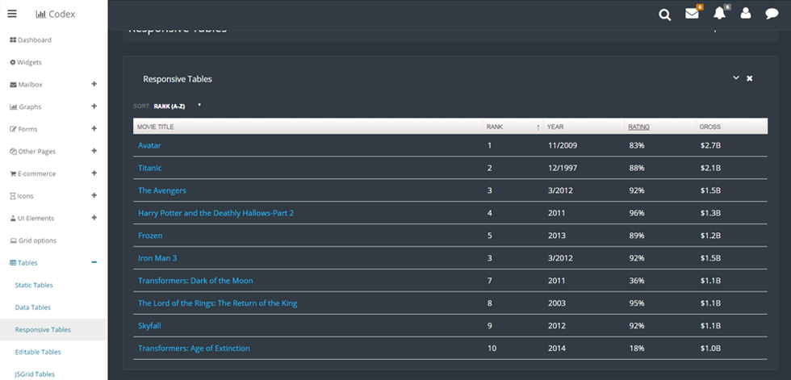
Task: Open The Avengers movie link
Action: (162, 190)
